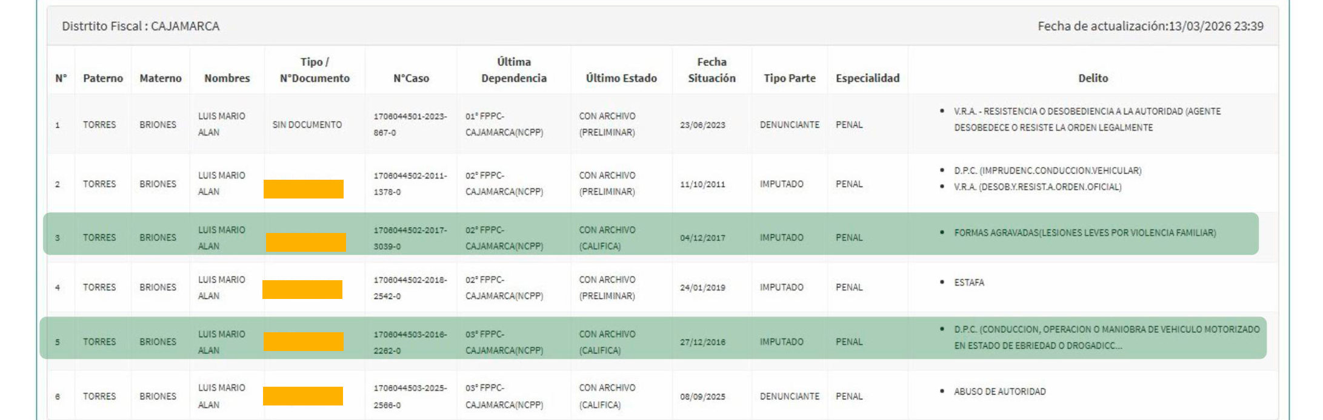Click the Distrito Fiscal CAJAMARCA heading

point(141,26)
